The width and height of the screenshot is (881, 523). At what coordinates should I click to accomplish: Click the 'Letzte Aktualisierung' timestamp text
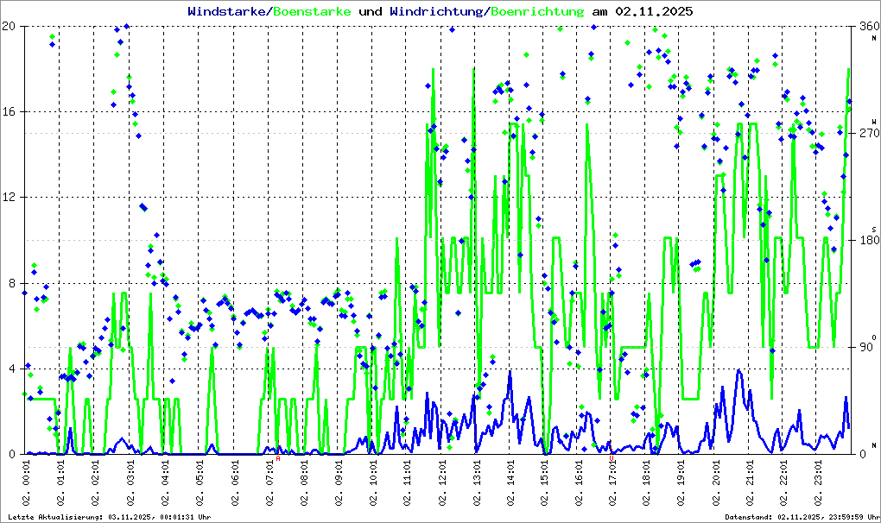point(110,517)
